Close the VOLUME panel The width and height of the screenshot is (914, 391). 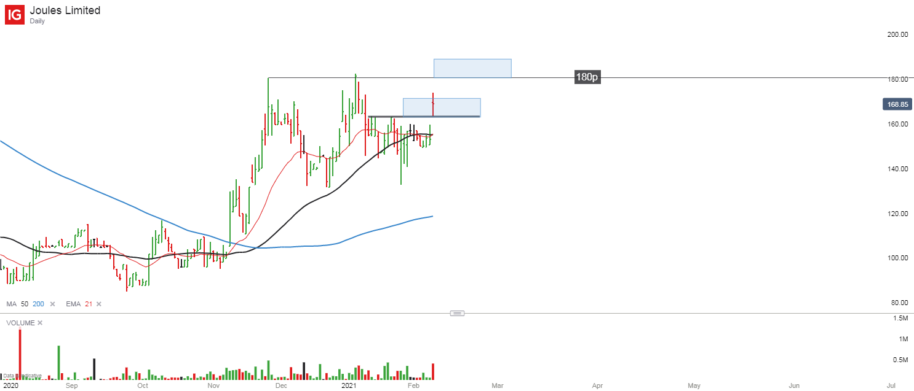coord(40,323)
